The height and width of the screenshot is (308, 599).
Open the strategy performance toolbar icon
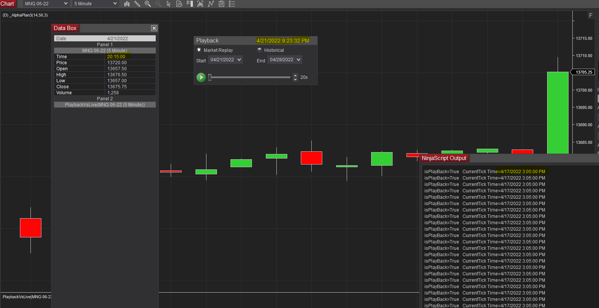tap(221, 4)
